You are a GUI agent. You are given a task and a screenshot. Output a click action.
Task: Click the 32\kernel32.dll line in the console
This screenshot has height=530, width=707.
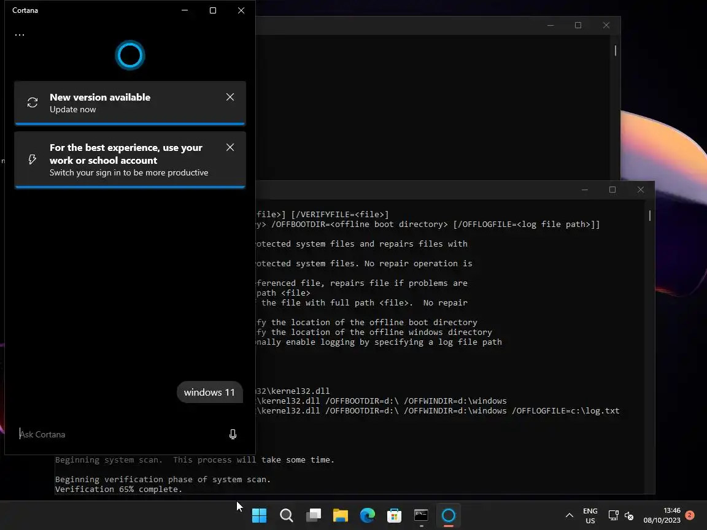tap(293, 391)
